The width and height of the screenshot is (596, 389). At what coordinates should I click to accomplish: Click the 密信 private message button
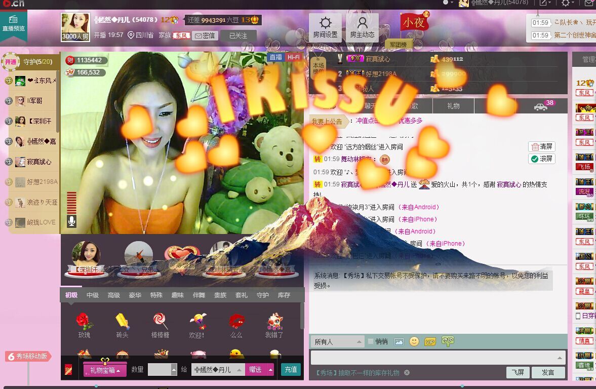click(x=205, y=35)
